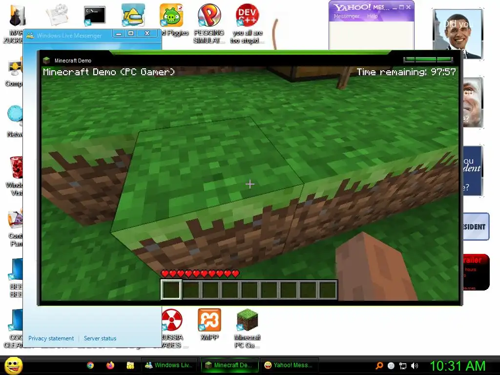Click the PRESIDENT gadget button
The height and width of the screenshot is (375, 500).
point(476,227)
